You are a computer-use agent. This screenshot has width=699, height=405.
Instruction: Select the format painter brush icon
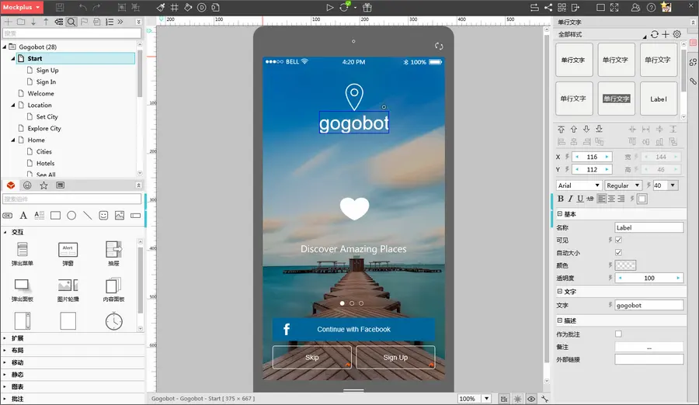pos(161,8)
